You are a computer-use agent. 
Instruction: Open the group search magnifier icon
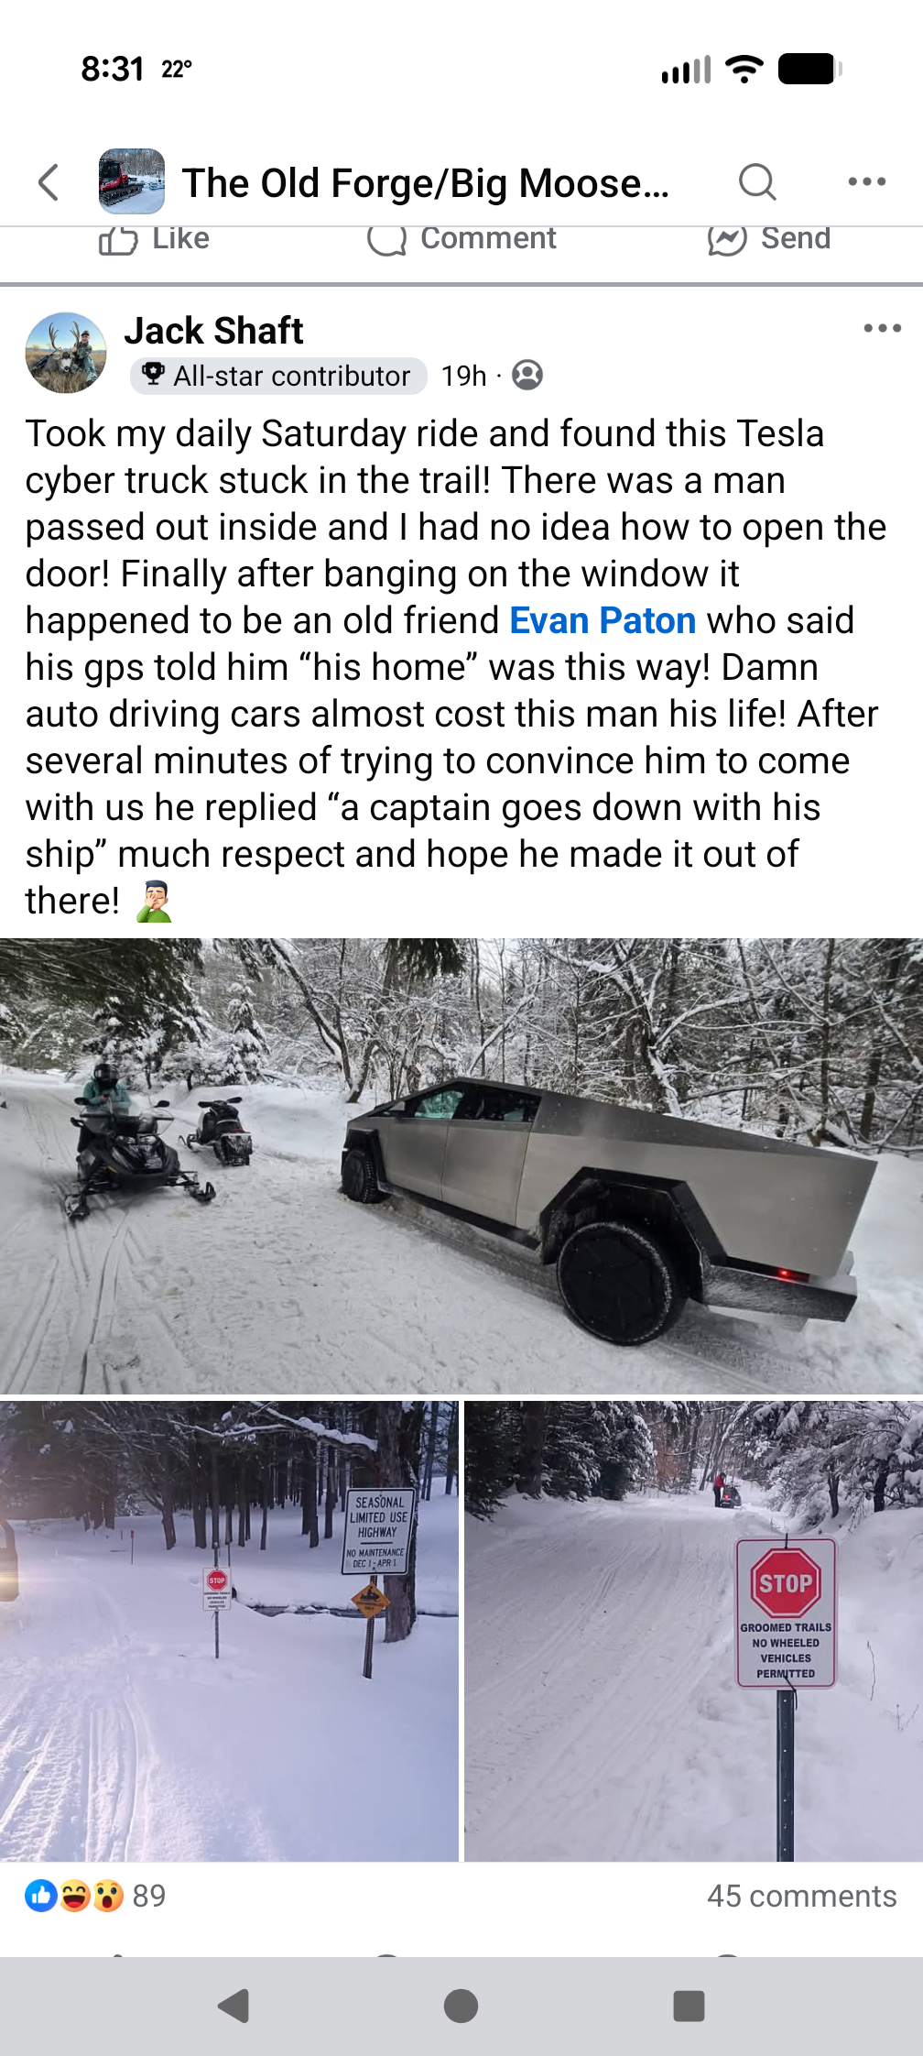click(x=757, y=181)
